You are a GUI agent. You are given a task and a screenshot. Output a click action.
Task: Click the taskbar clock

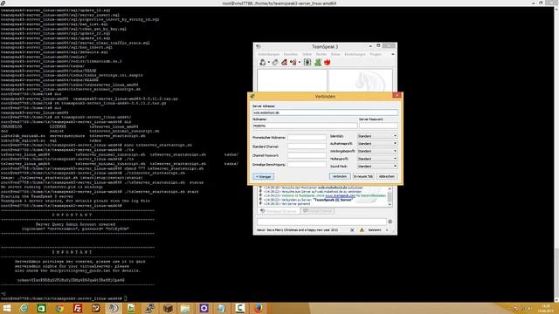coord(545,308)
